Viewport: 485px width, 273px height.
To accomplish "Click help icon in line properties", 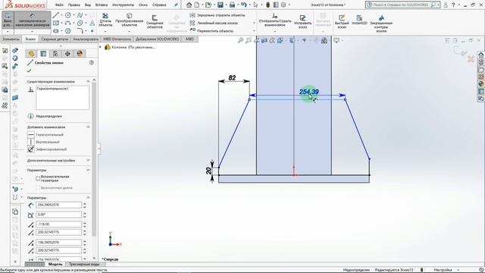I will (x=92, y=62).
